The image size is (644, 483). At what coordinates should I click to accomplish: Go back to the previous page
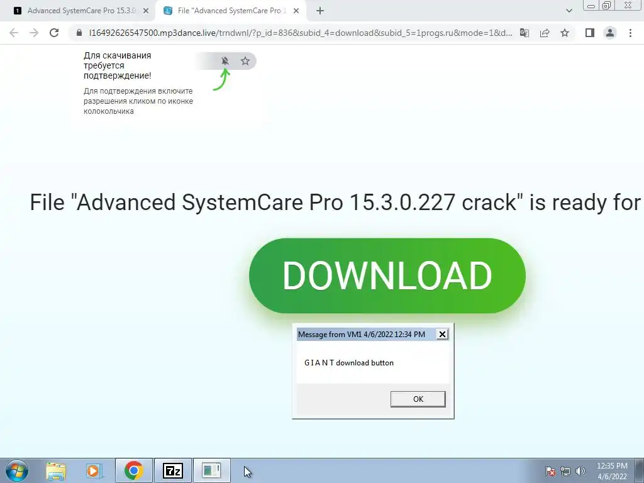(x=14, y=33)
